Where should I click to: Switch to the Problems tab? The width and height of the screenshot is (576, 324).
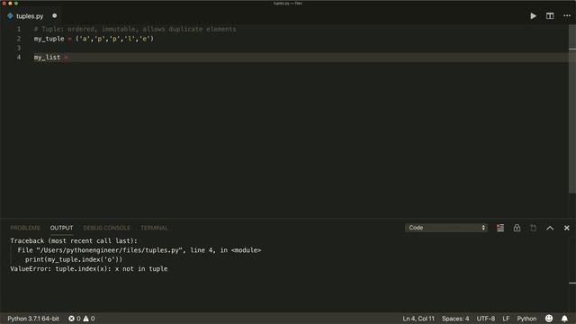coord(25,228)
